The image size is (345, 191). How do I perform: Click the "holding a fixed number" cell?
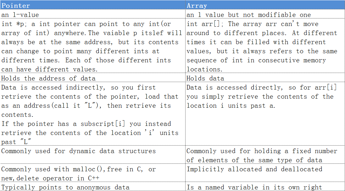click(x=265, y=155)
